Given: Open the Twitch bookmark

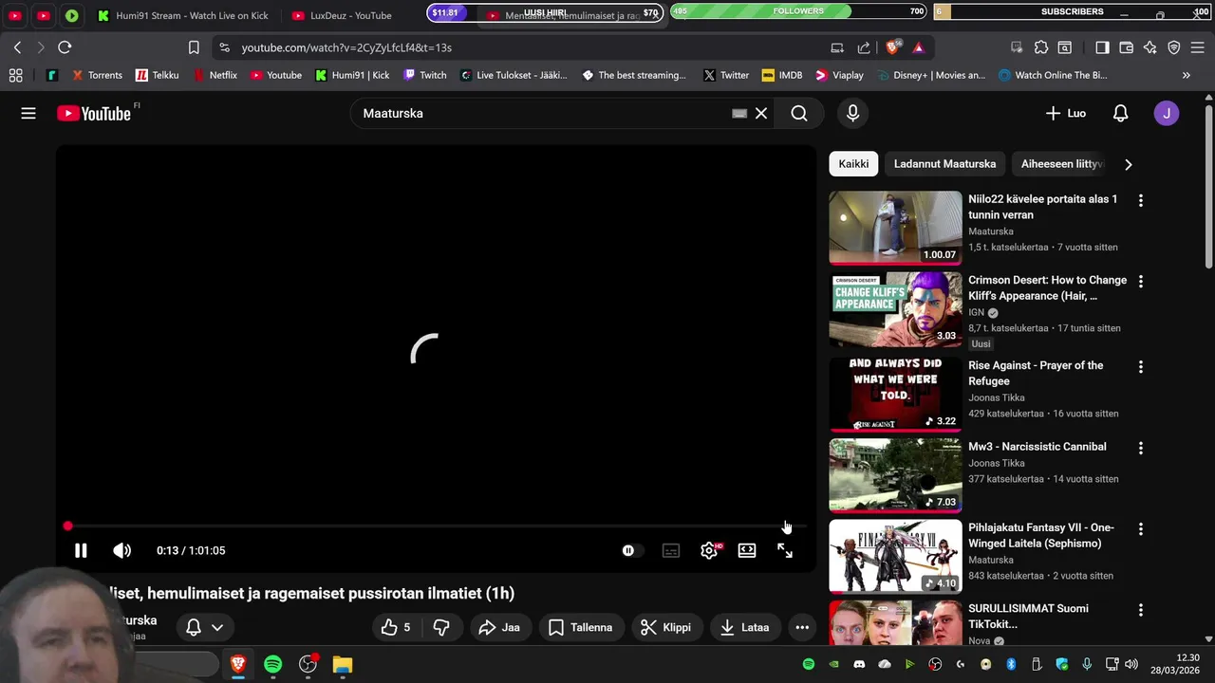Looking at the screenshot, I should click(424, 75).
